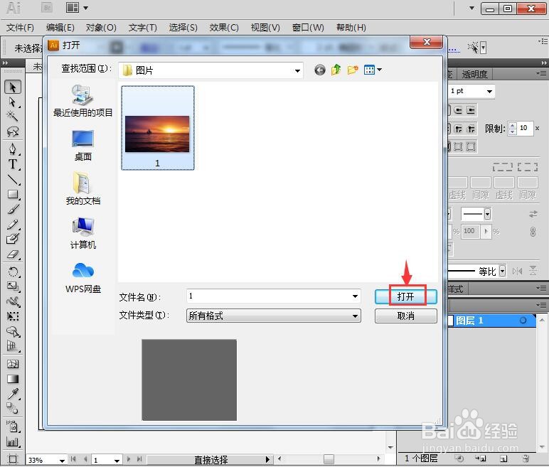The height and width of the screenshot is (467, 549).
Task: Select the 图层 1 layer row
Action: coord(491,321)
